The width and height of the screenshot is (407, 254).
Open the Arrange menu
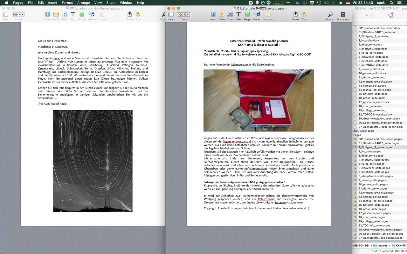coord(84,3)
